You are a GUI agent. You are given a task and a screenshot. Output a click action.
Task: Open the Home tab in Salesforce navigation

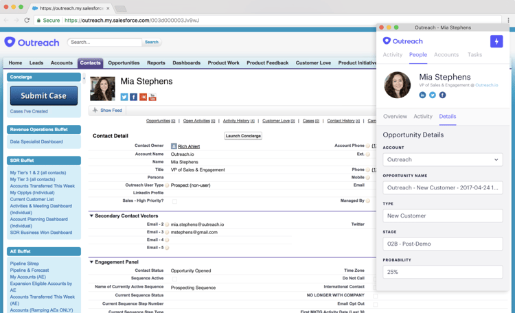pos(15,62)
